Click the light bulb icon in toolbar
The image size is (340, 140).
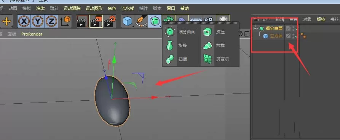coord(223,19)
